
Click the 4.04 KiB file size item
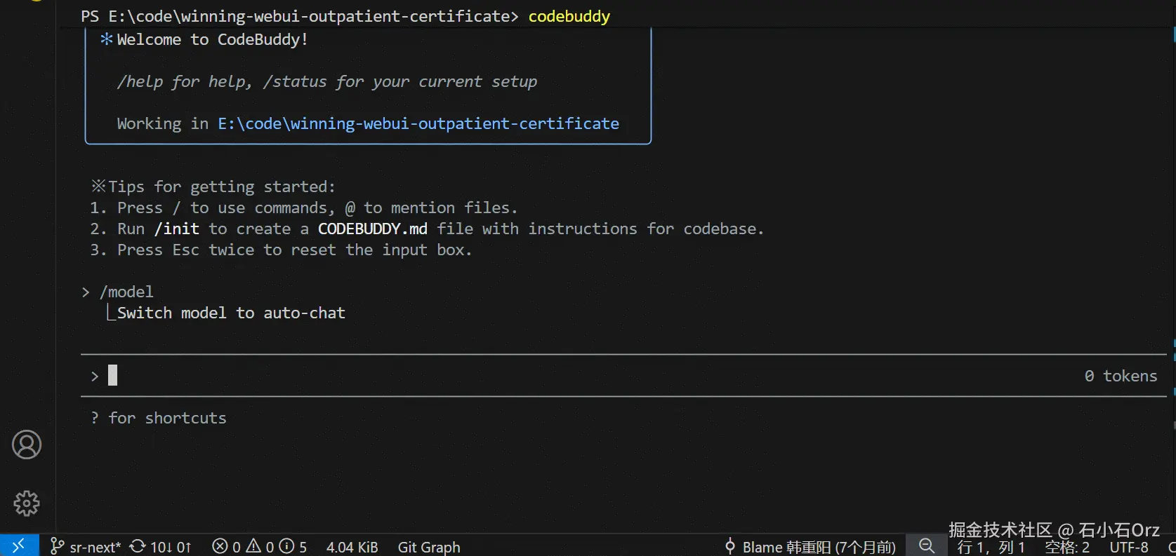click(x=352, y=547)
